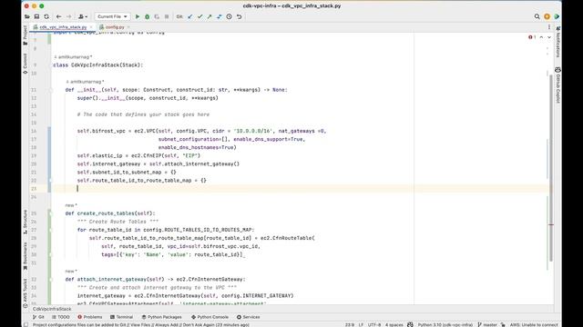Run with coverage toolbar icon
583x327 pixels.
(x=157, y=16)
